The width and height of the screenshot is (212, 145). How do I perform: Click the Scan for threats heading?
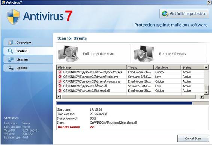72,38
